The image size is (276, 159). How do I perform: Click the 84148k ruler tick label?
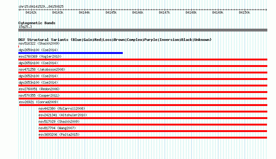191,12
